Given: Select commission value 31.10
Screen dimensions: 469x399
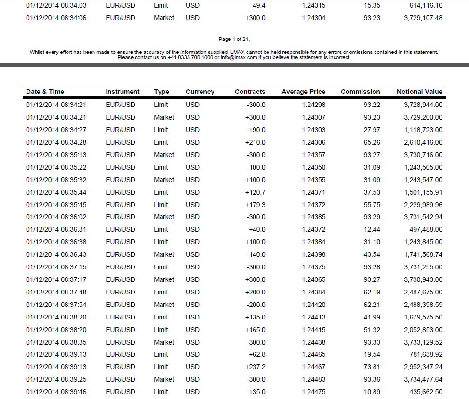Looking at the screenshot, I should pyautogui.click(x=372, y=242).
